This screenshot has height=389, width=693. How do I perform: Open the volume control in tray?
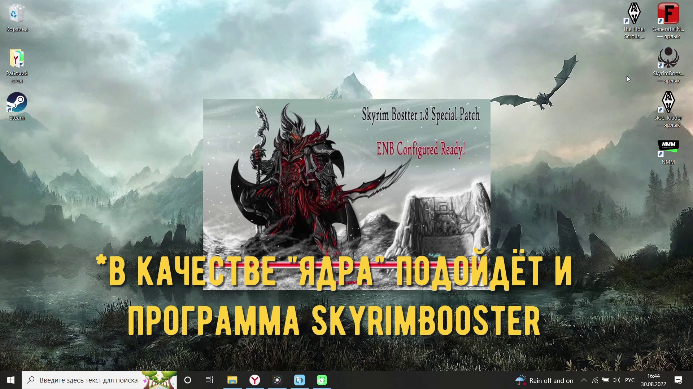point(616,380)
